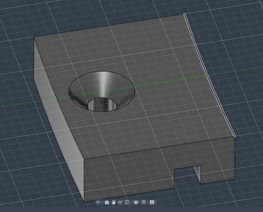263x212 pixels.
Task: Open the Orbit type dropdown arrow
Action: [x=102, y=203]
